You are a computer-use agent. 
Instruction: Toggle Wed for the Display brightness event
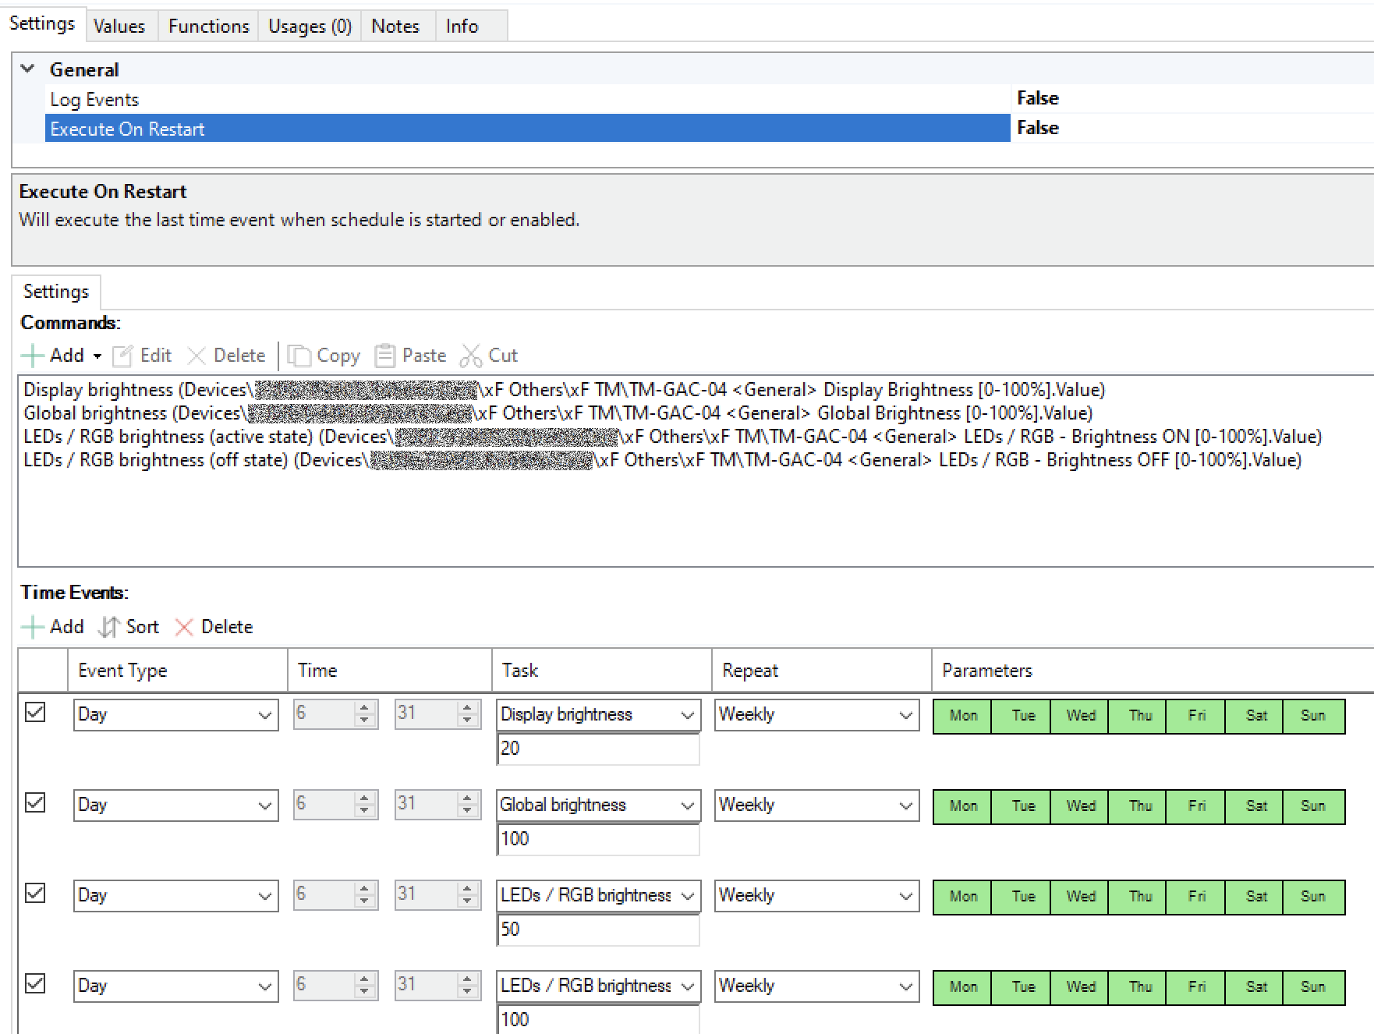tap(1080, 716)
